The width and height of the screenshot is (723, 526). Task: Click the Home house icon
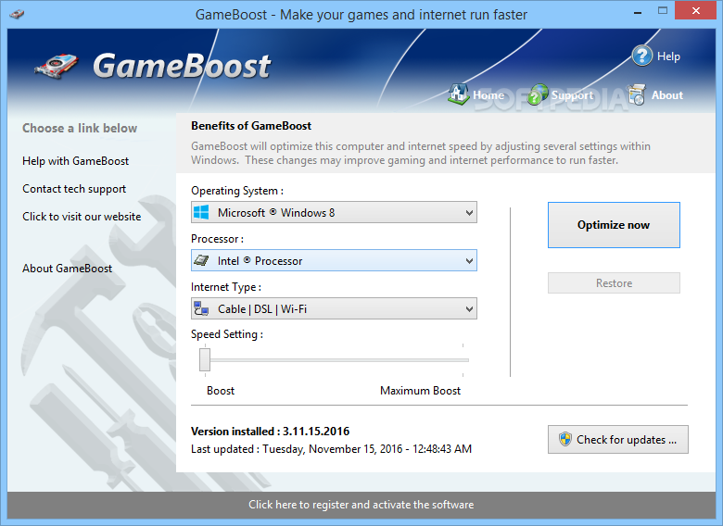point(458,94)
